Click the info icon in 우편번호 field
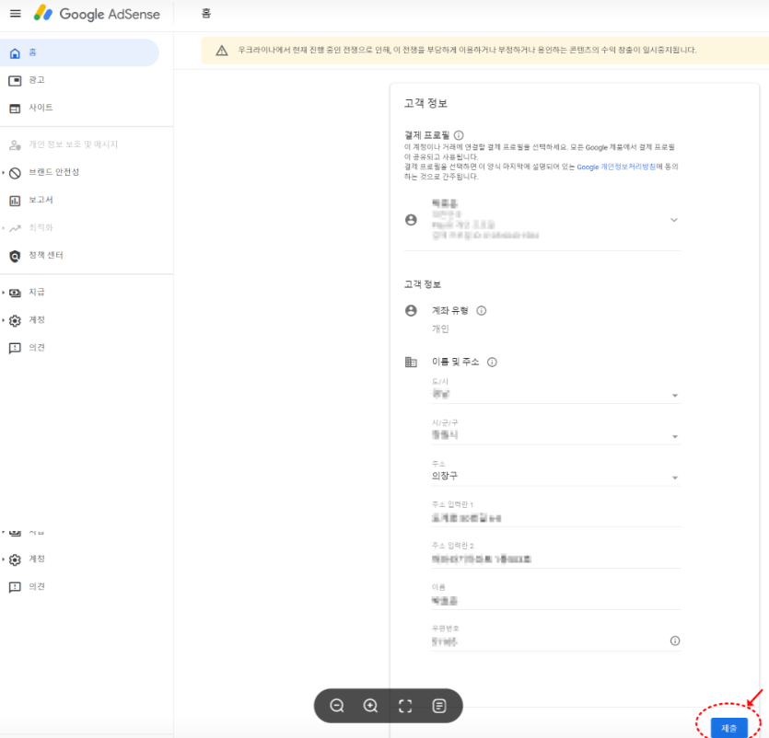 [x=675, y=640]
